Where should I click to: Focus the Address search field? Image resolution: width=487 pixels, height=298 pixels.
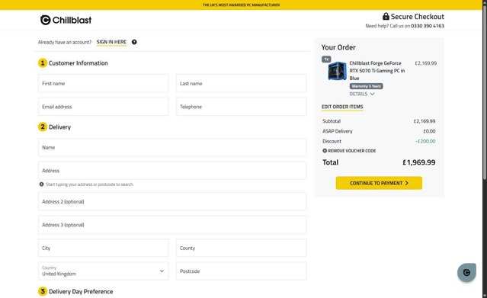[x=172, y=170]
